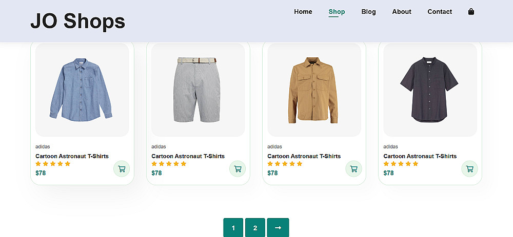This screenshot has width=513, height=237.
Task: View the gray shorts product image
Action: click(x=198, y=90)
